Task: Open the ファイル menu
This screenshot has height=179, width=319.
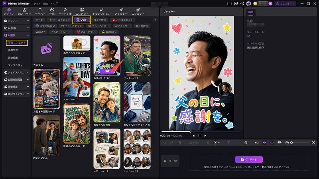Action: [x=36, y=4]
